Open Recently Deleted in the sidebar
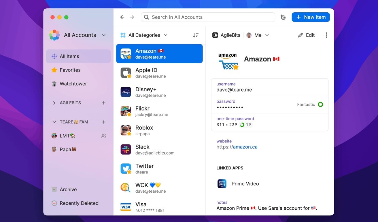Screen dimensions: 378x222 [x=78, y=203]
